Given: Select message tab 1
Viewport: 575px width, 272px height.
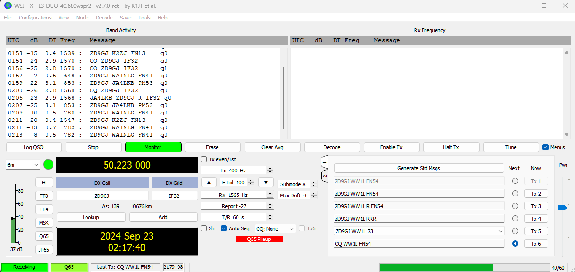Looking at the screenshot, I should click(324, 163).
